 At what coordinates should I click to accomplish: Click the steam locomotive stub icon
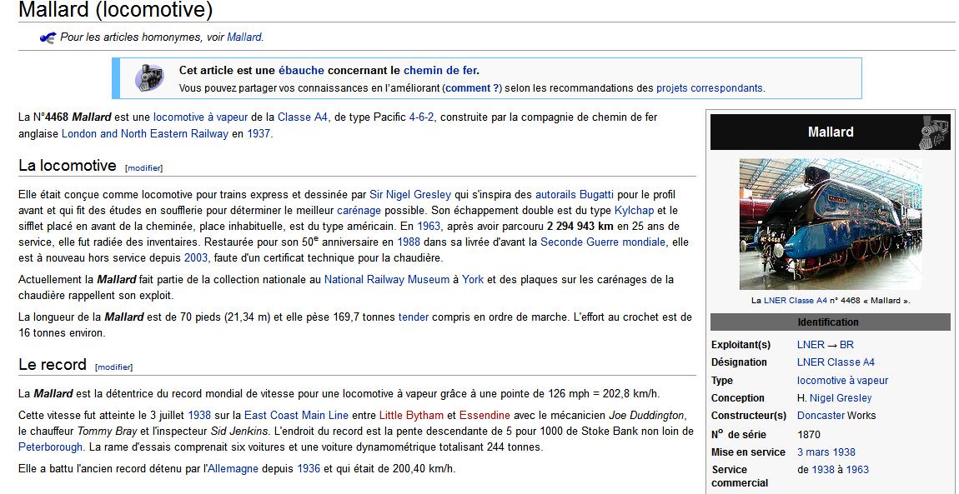pos(149,78)
